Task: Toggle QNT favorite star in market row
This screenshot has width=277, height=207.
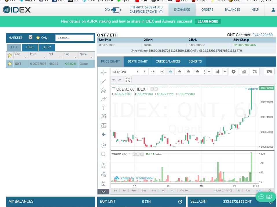Action: point(10,64)
